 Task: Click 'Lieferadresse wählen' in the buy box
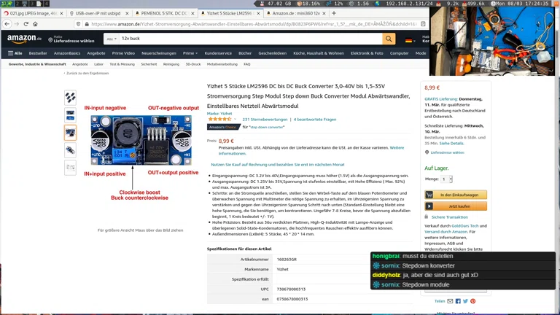click(x=447, y=152)
